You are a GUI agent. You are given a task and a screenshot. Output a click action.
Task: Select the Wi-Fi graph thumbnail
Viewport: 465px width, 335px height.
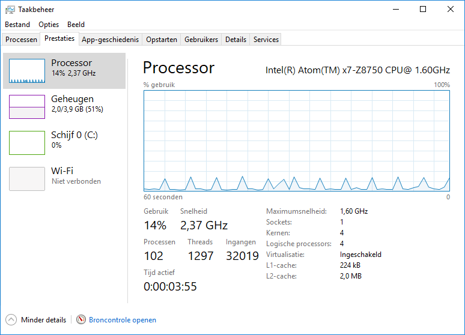pyautogui.click(x=27, y=179)
